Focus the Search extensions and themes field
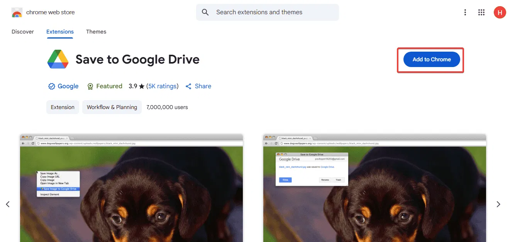Screen dimensions: 510x242 pos(268,12)
